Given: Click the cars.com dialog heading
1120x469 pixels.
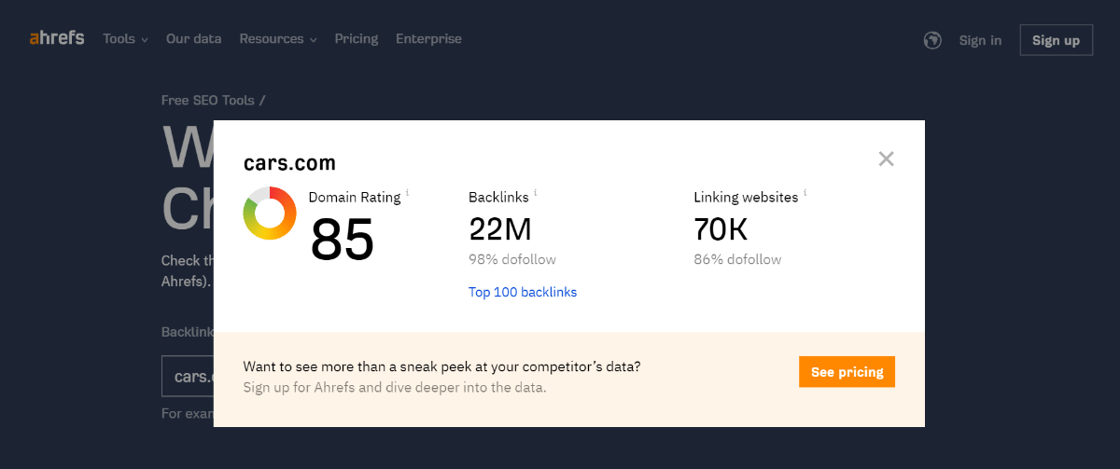Looking at the screenshot, I should (x=289, y=163).
